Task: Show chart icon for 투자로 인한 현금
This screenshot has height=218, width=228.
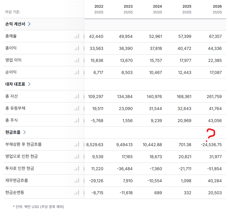Action: 77,168
